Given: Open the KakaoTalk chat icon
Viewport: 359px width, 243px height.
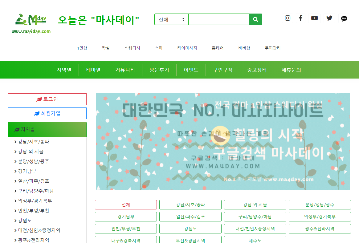Looking at the screenshot, I should tap(344, 18).
